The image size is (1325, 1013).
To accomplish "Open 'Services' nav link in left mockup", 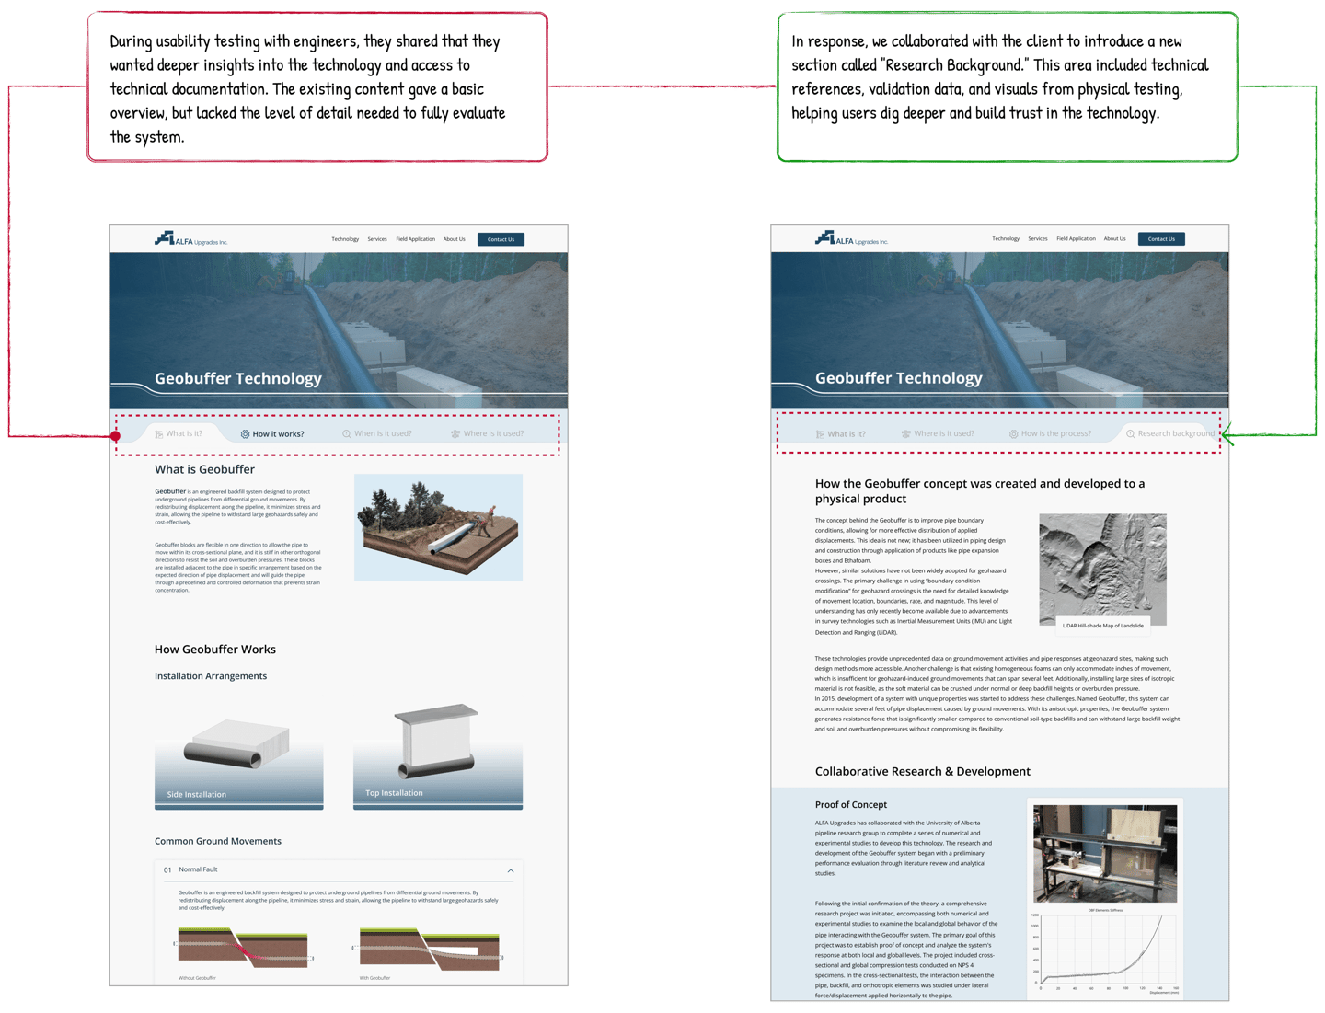I will (x=377, y=239).
